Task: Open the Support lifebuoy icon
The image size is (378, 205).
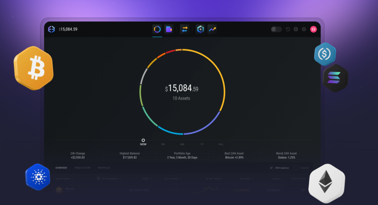Action: point(296,29)
